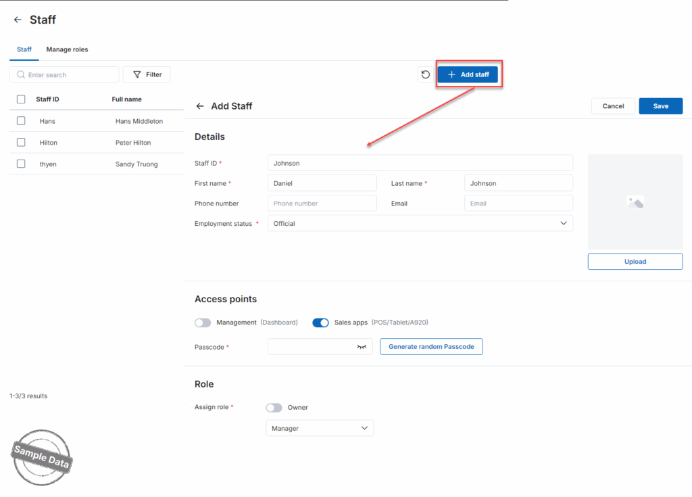This screenshot has width=692, height=497.
Task: Check the box for Hans row
Action: [21, 121]
